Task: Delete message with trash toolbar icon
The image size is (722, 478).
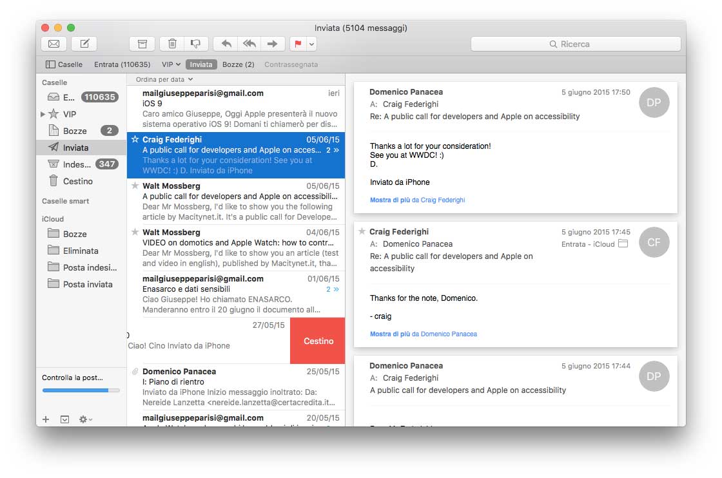Action: 172,44
